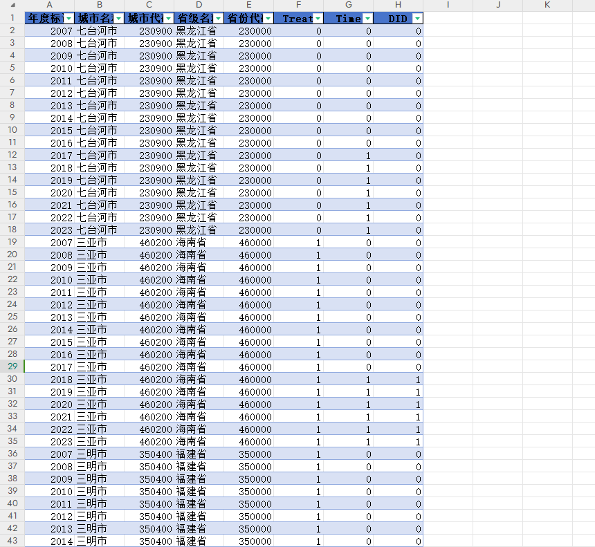Click the select-all corner triangle
The width and height of the screenshot is (595, 547).
(13, 6)
